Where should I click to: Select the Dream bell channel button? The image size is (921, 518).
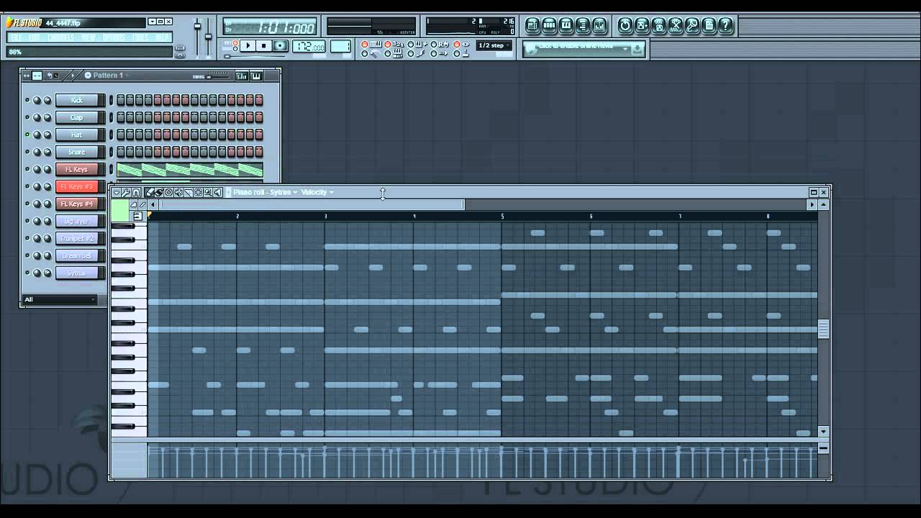tap(76, 255)
